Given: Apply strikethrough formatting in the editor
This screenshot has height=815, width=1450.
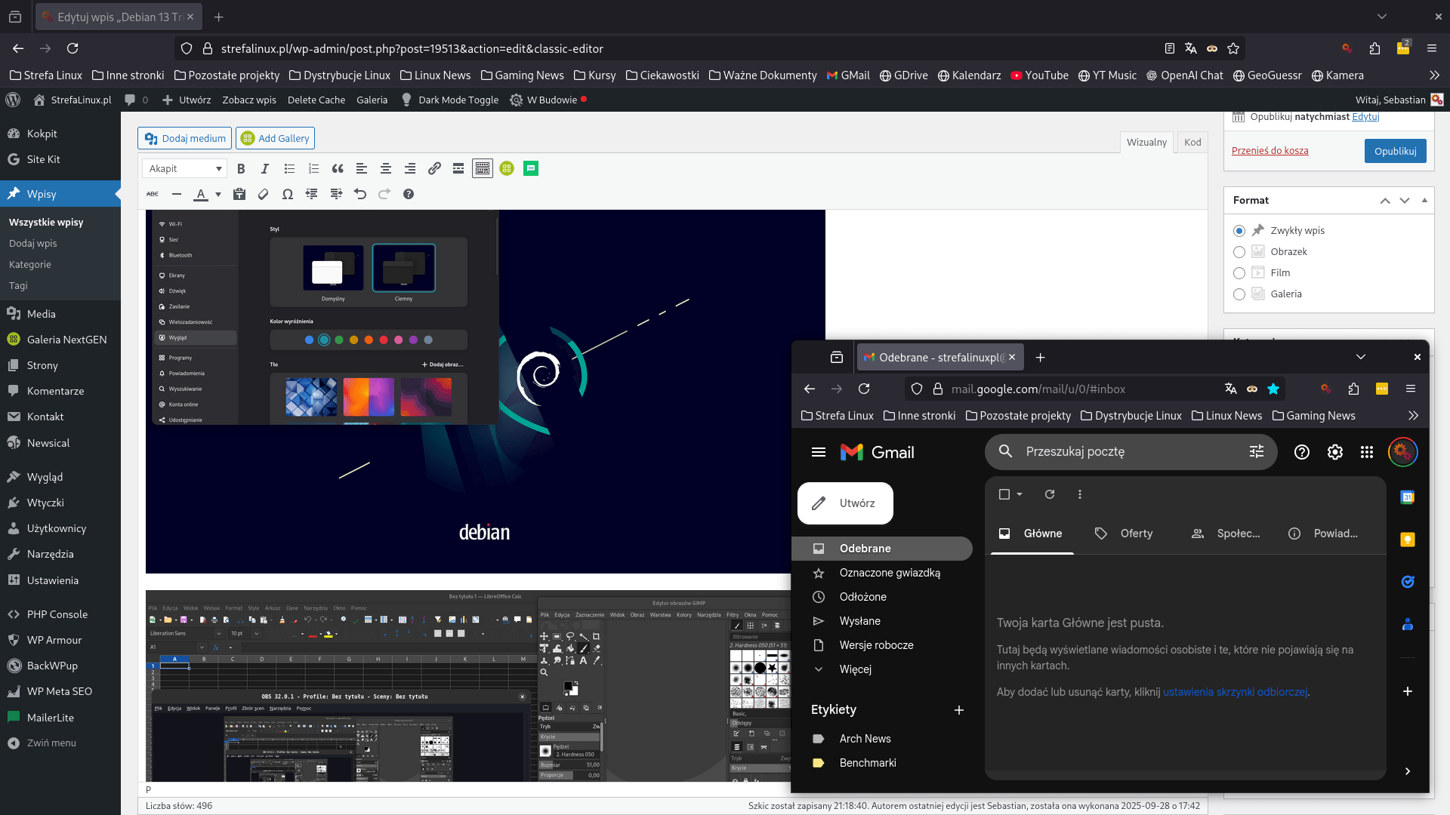Looking at the screenshot, I should (153, 195).
